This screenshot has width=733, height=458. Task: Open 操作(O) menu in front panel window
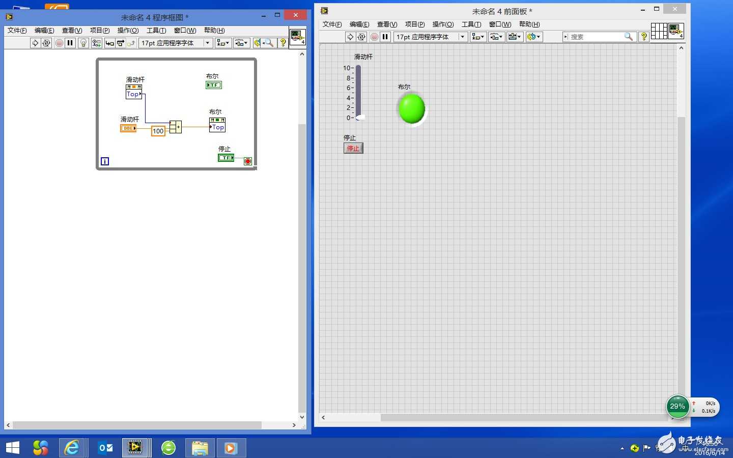(443, 24)
